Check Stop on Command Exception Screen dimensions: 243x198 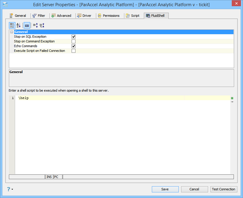tap(73, 41)
